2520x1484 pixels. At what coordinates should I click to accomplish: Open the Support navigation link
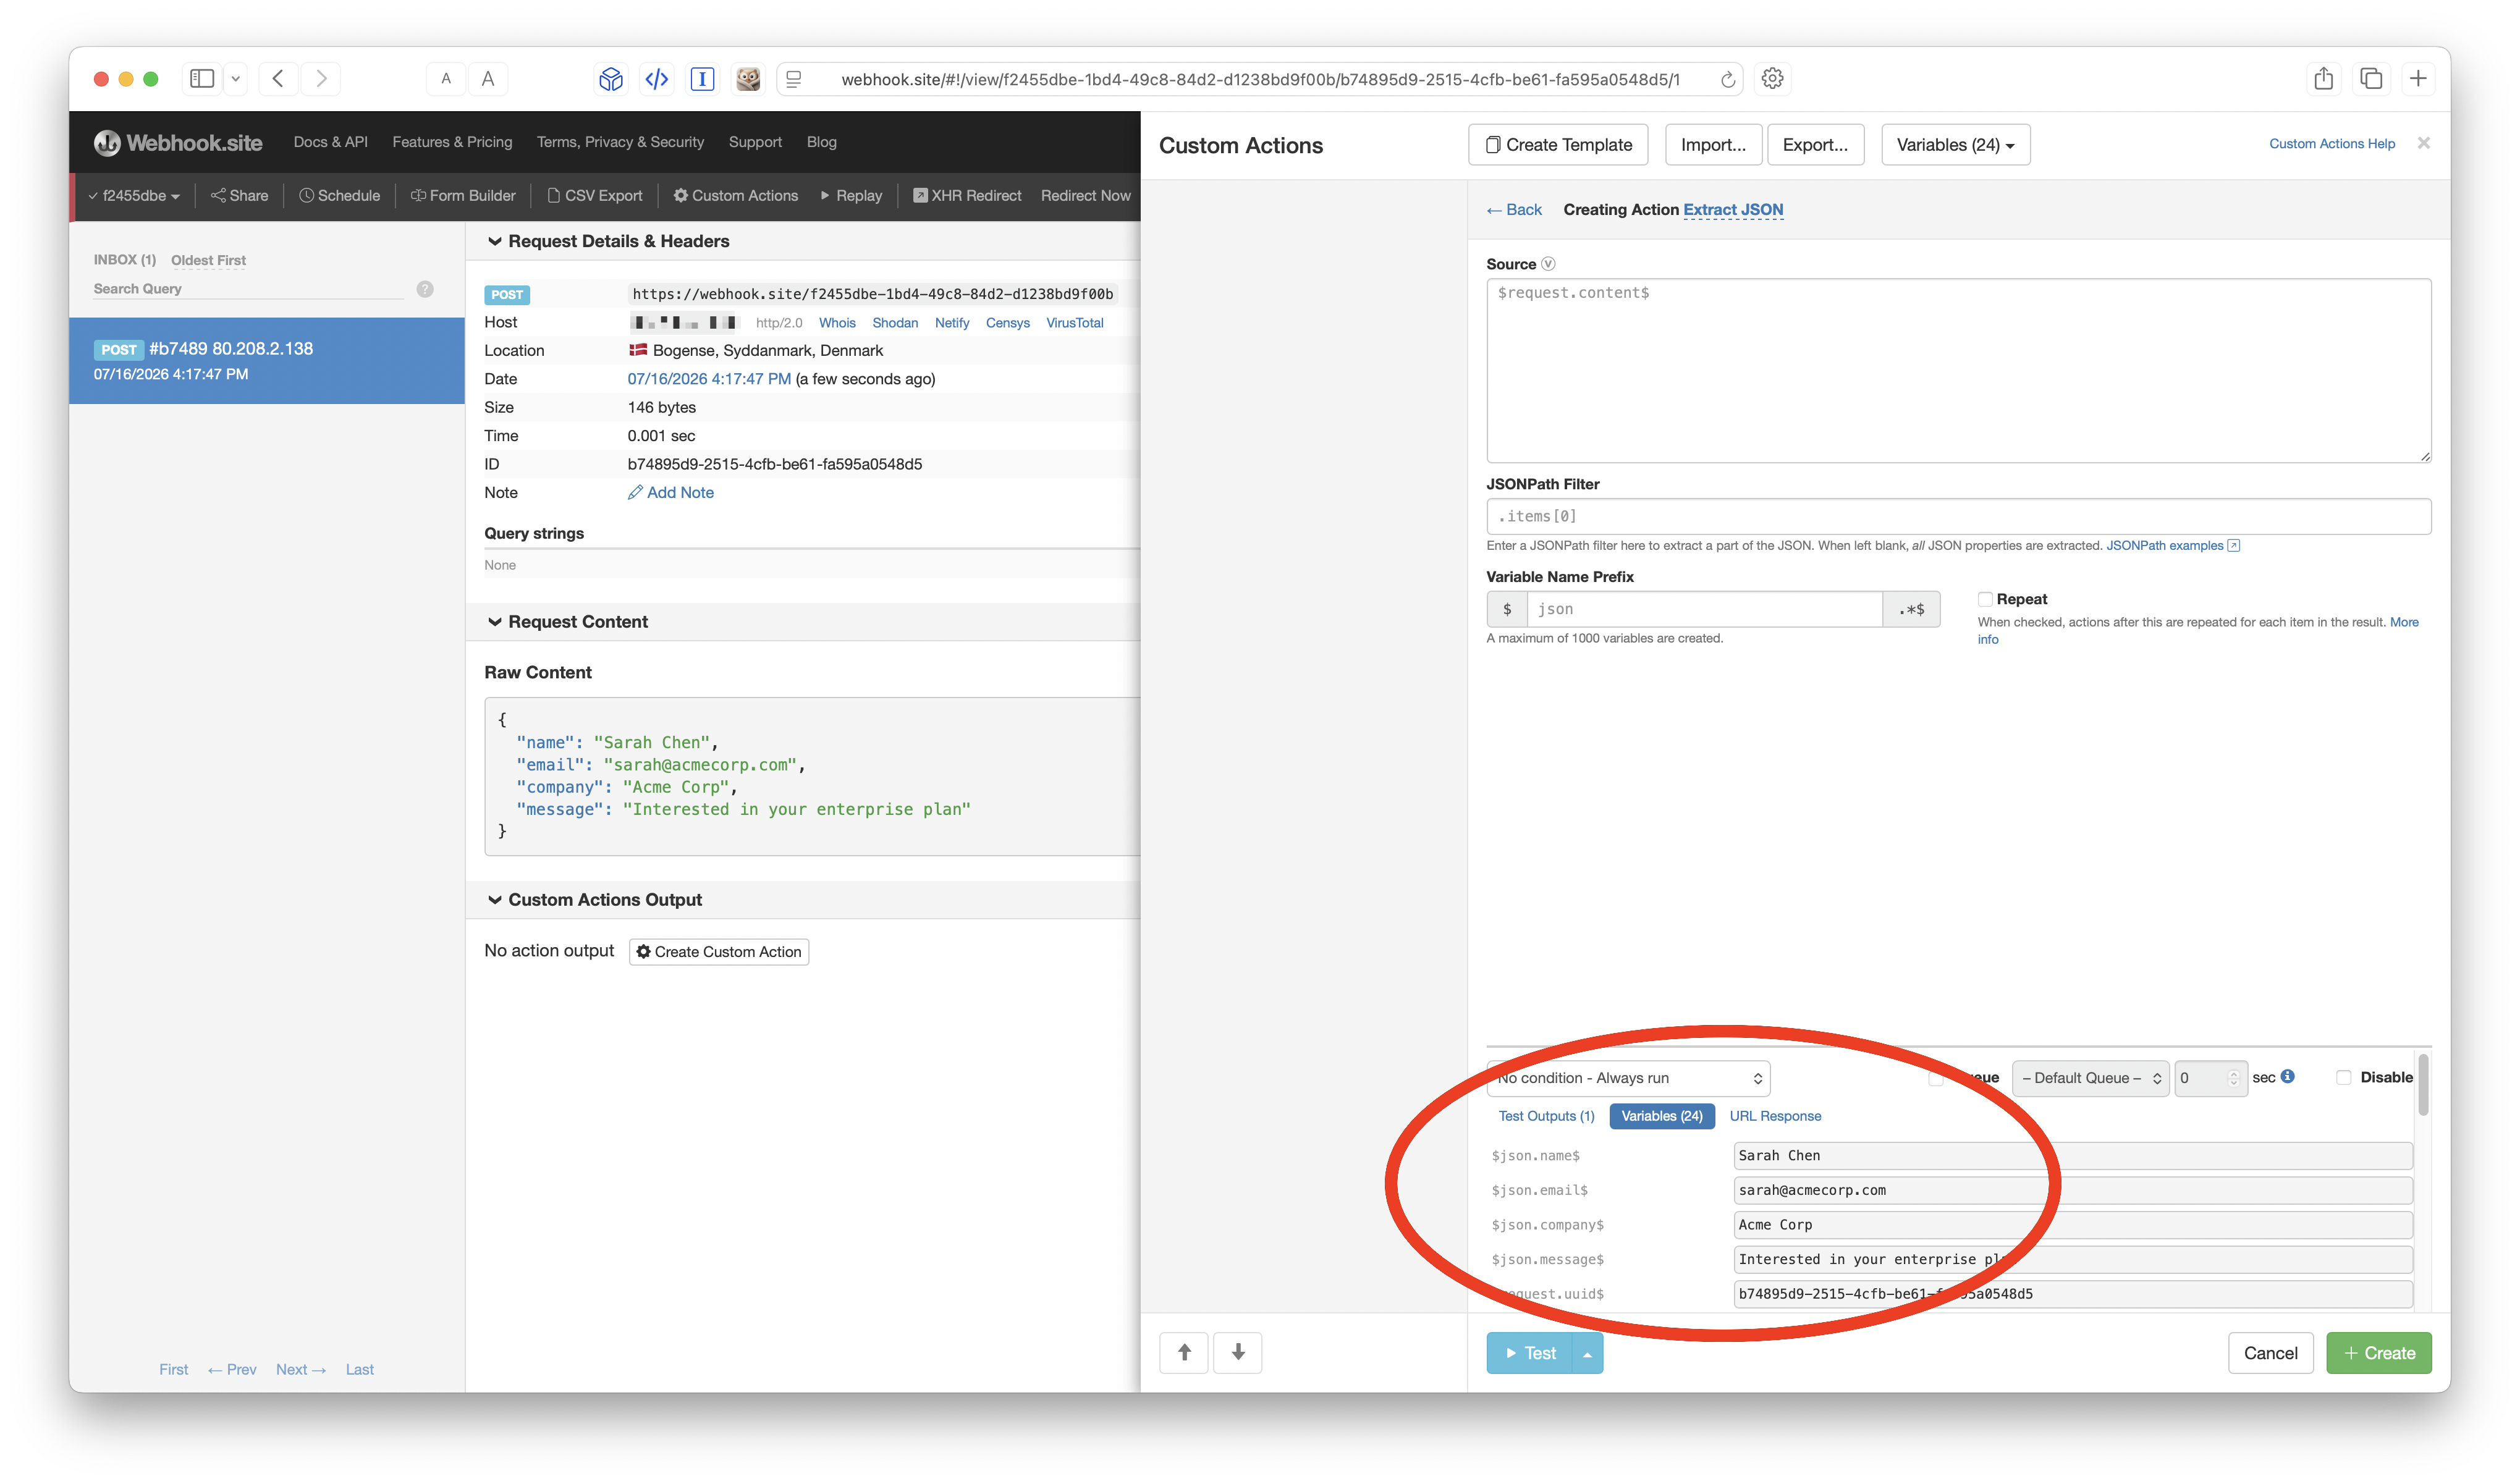[755, 142]
